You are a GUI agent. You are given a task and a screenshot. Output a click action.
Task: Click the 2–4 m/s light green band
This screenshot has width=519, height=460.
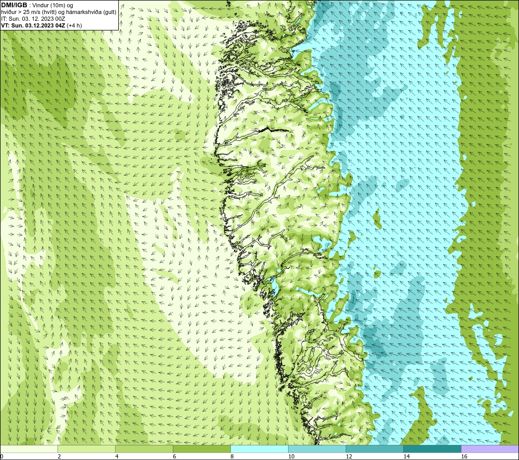(86, 449)
